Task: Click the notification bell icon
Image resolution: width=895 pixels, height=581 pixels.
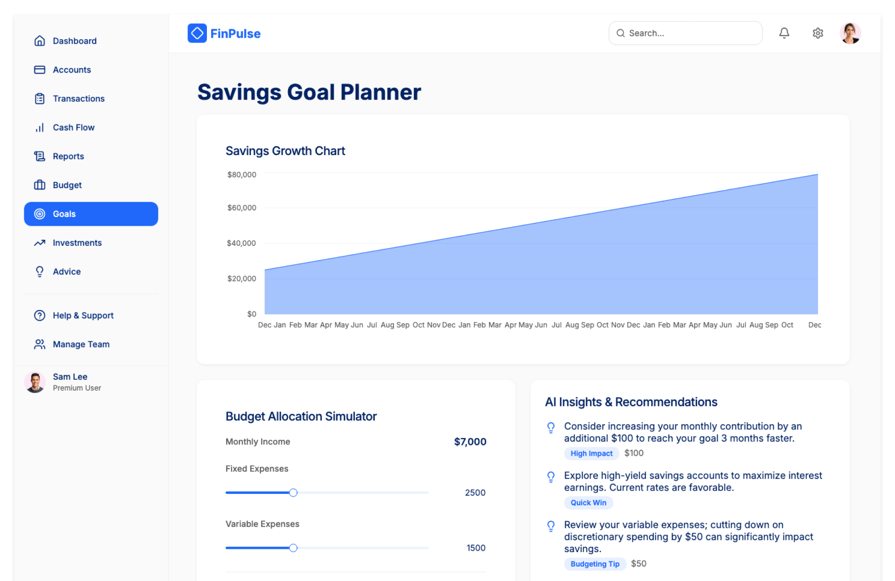Action: coord(784,33)
